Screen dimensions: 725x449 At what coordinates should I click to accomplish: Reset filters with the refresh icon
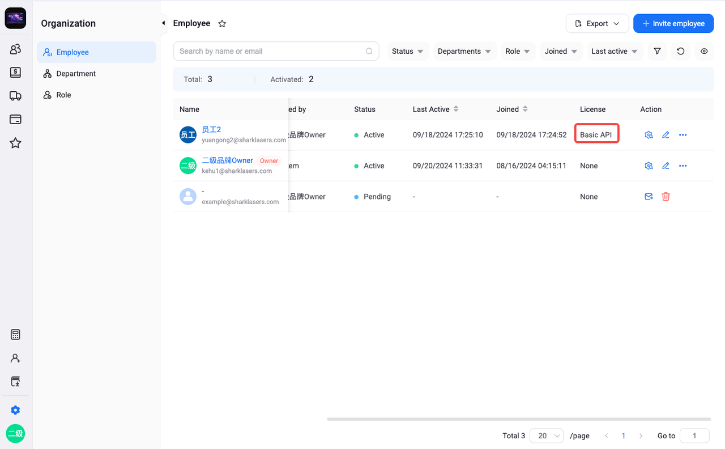click(x=681, y=51)
